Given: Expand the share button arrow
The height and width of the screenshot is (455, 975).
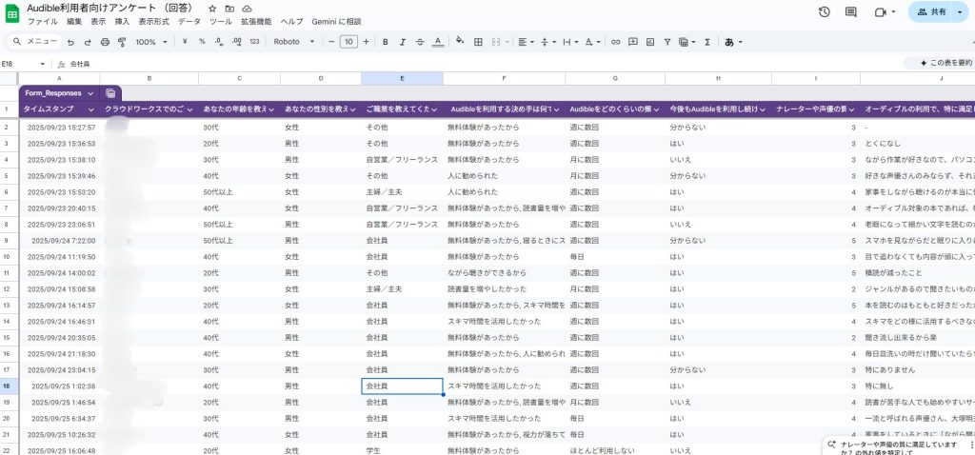Looking at the screenshot, I should pyautogui.click(x=960, y=11).
